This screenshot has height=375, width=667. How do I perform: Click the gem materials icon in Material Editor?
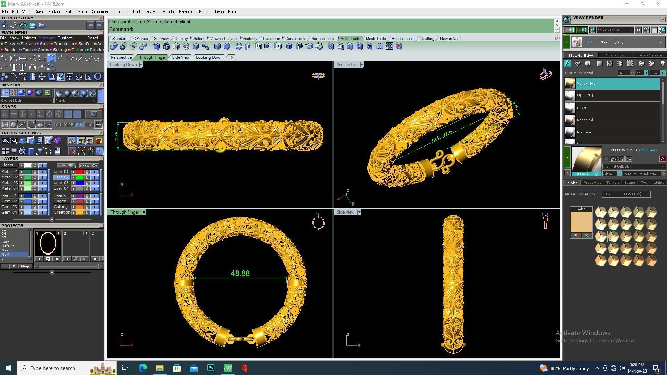[577, 64]
